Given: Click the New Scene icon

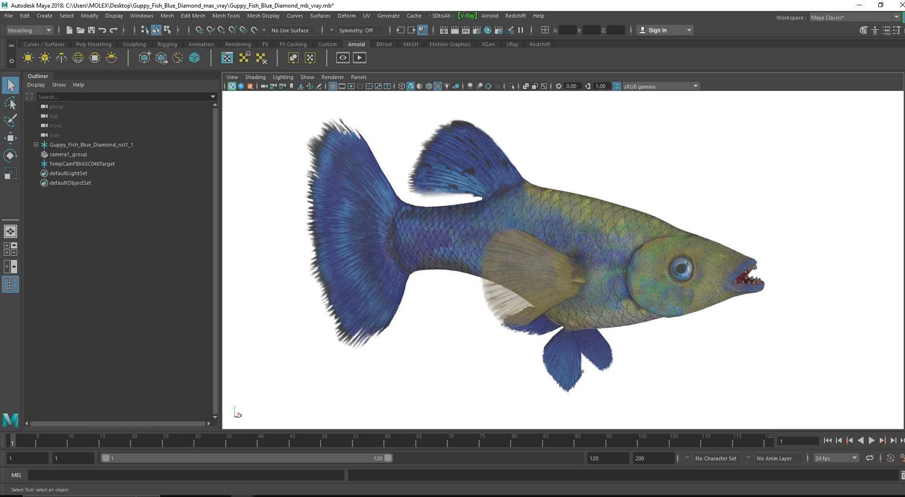Looking at the screenshot, I should 70,30.
